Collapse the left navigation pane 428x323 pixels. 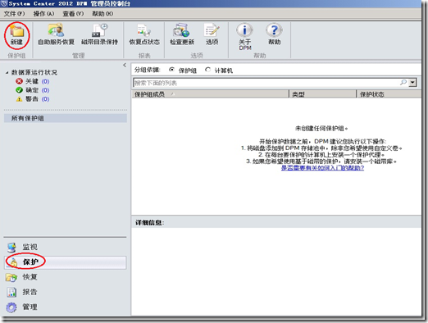click(125, 65)
